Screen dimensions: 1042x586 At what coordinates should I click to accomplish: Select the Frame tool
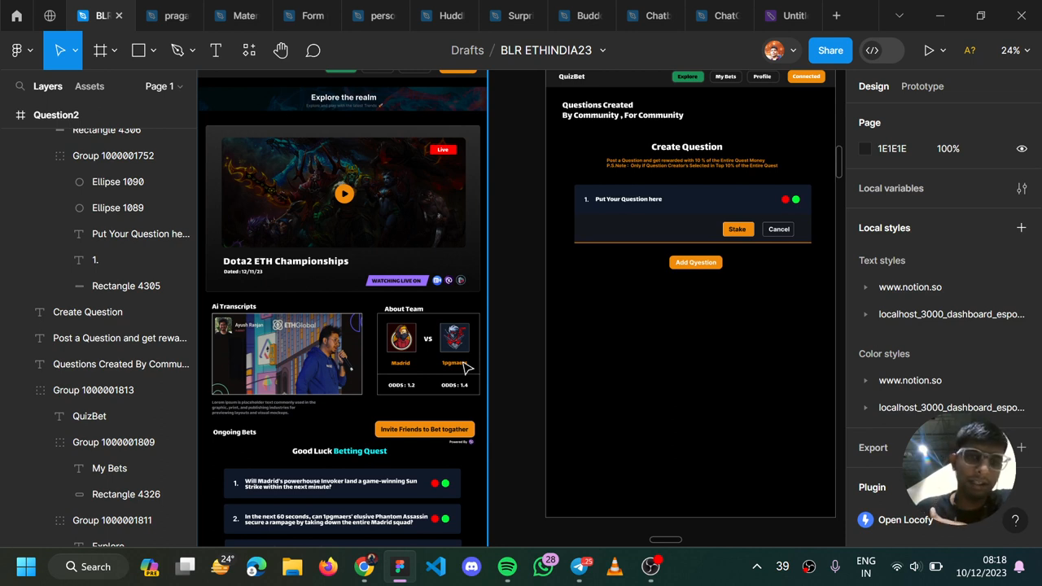point(100,50)
